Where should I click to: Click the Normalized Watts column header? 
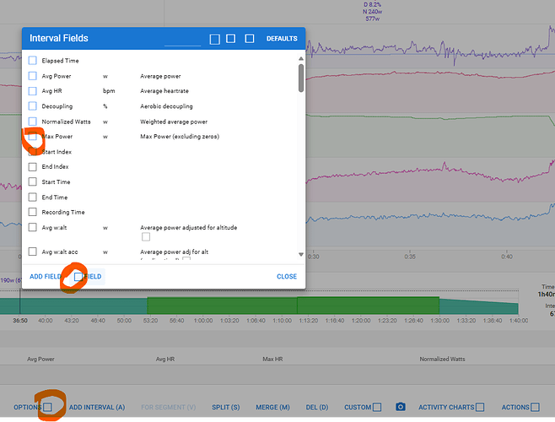pos(443,359)
